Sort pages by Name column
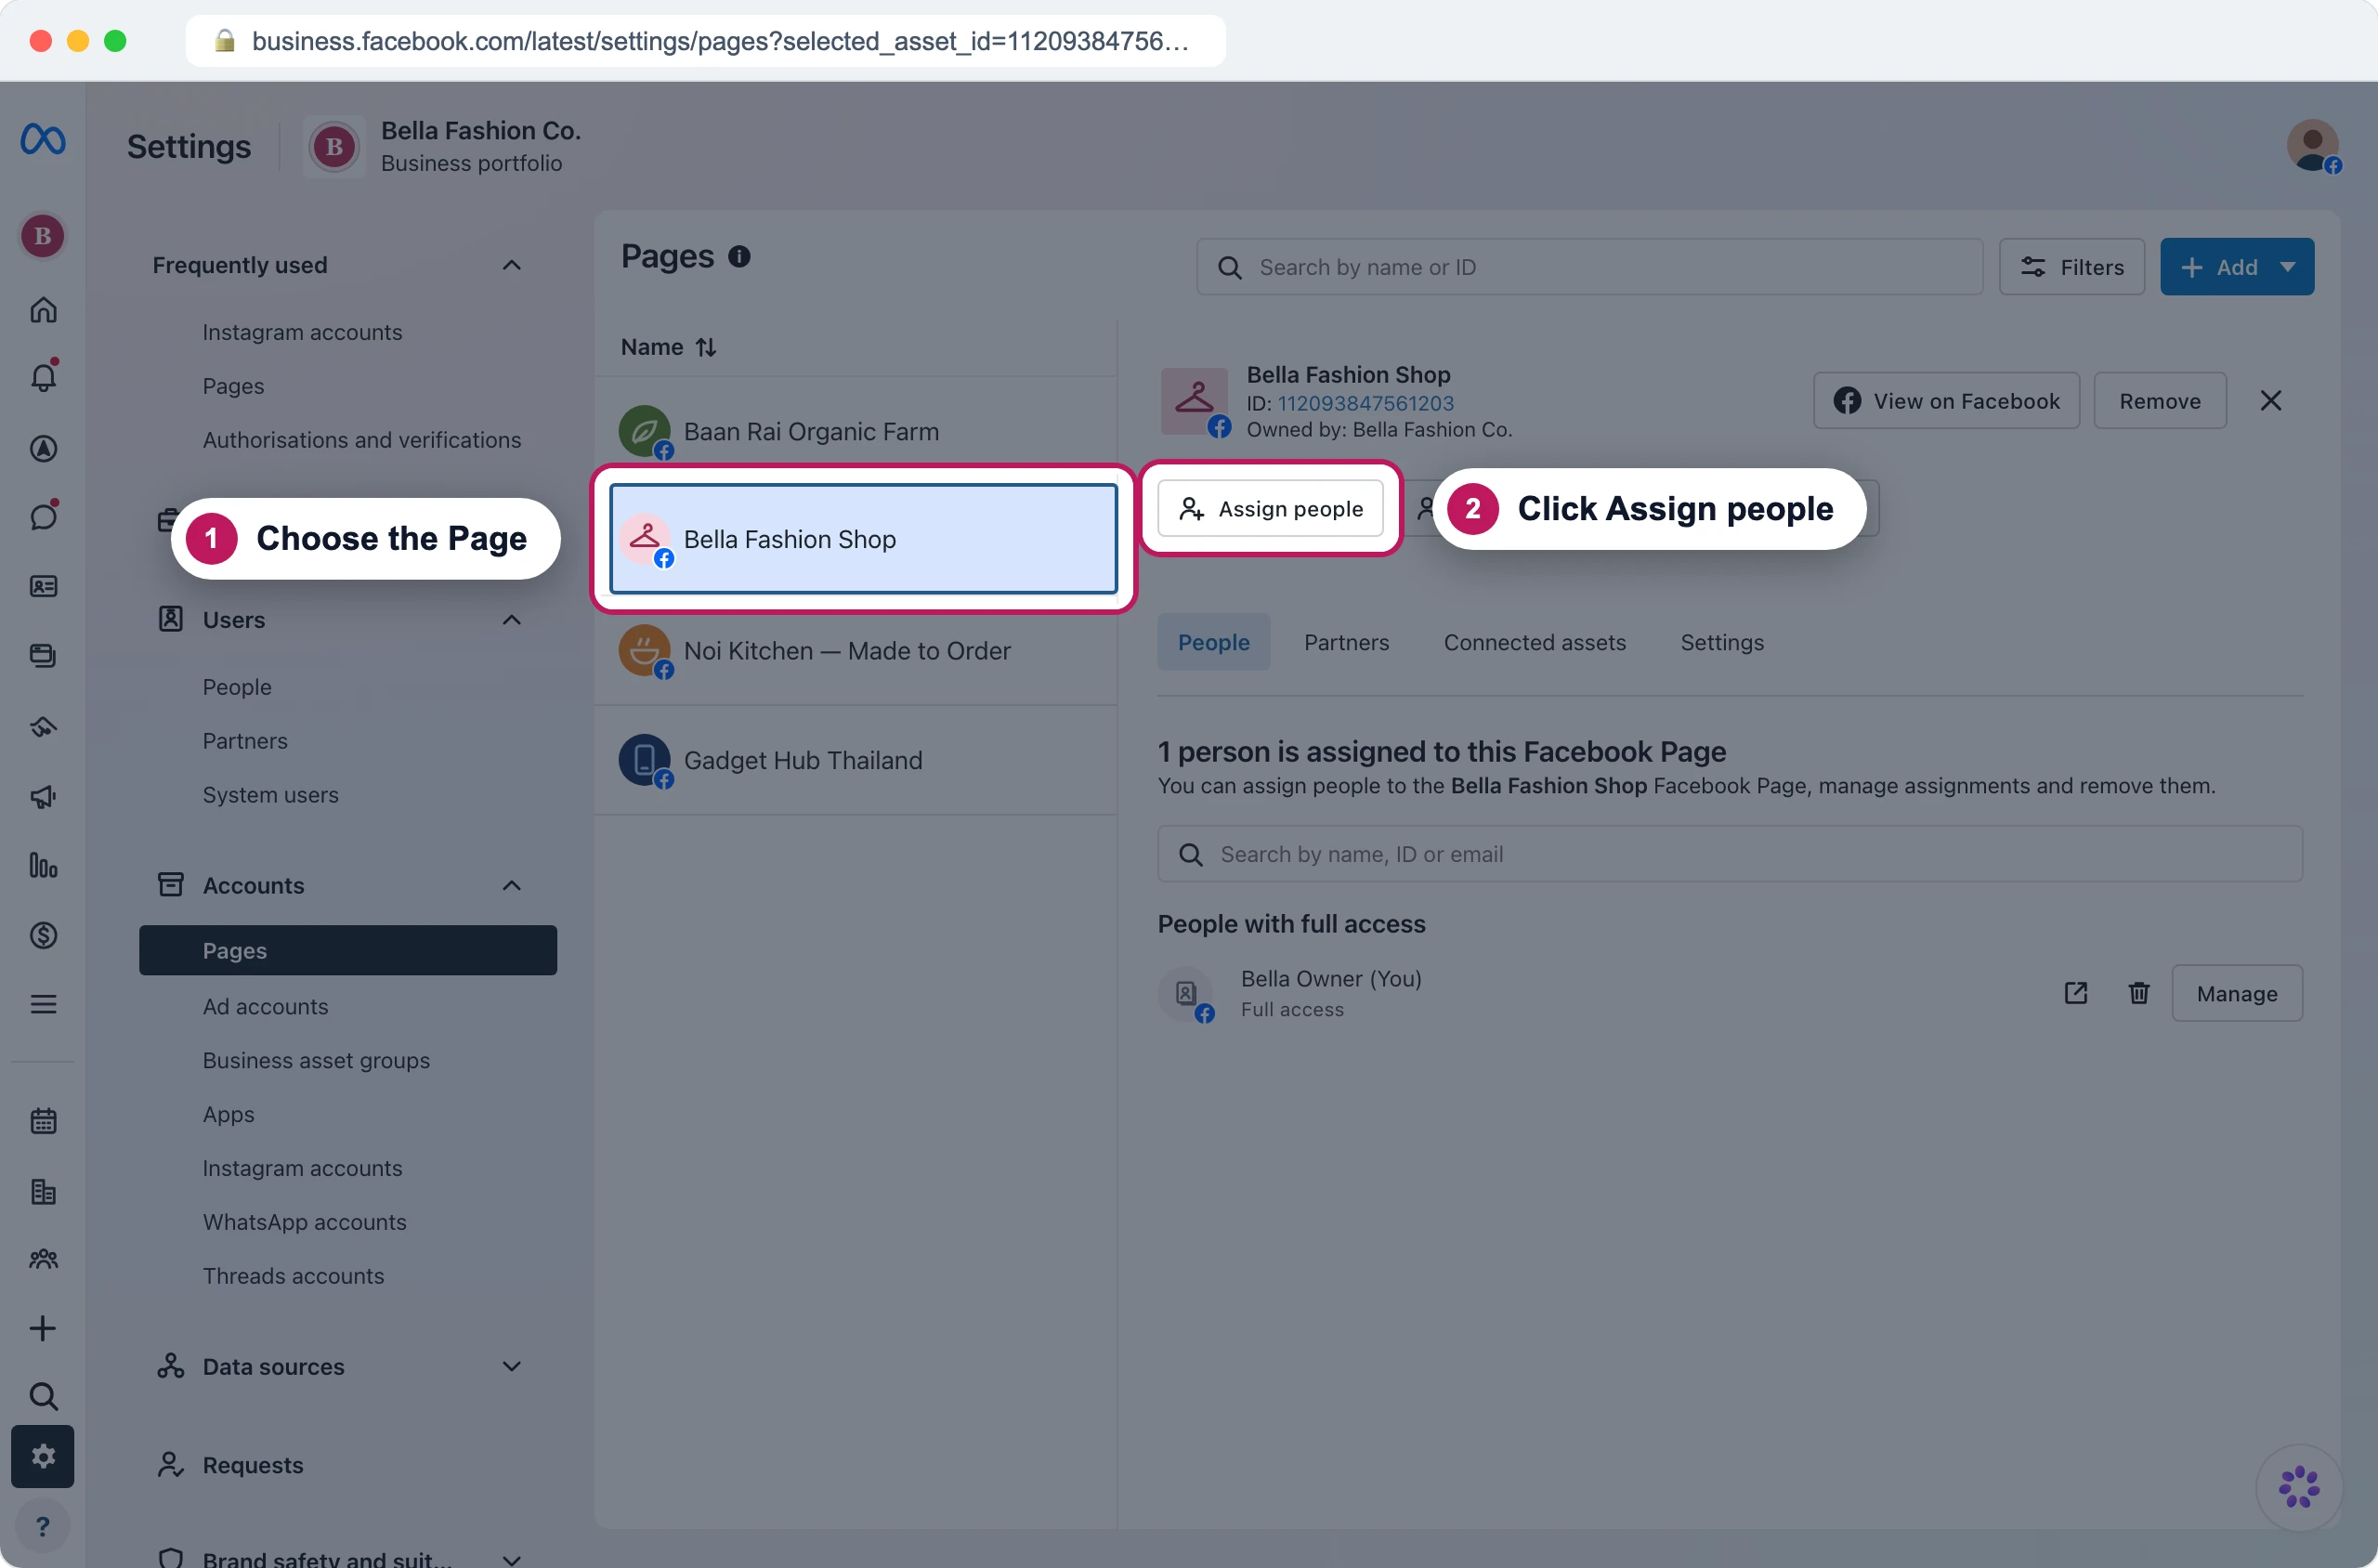This screenshot has width=2378, height=1568. 668,347
